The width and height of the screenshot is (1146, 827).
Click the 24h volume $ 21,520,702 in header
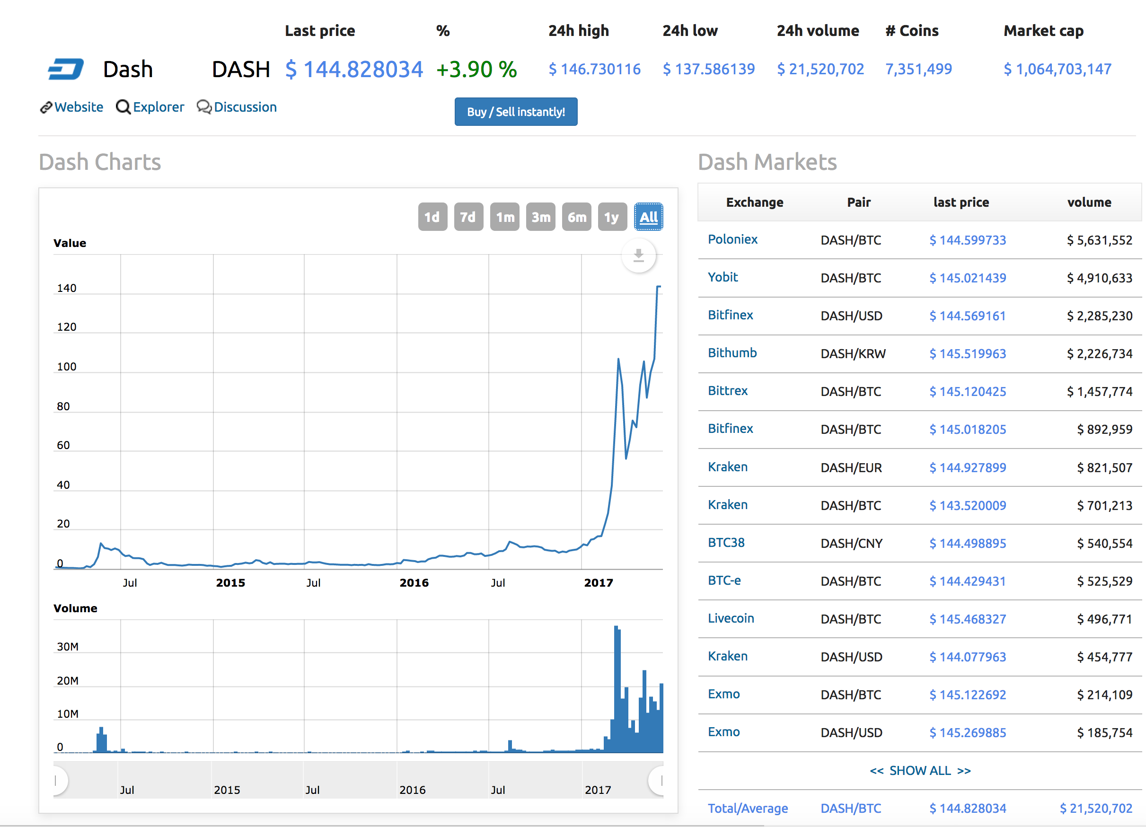tap(820, 69)
